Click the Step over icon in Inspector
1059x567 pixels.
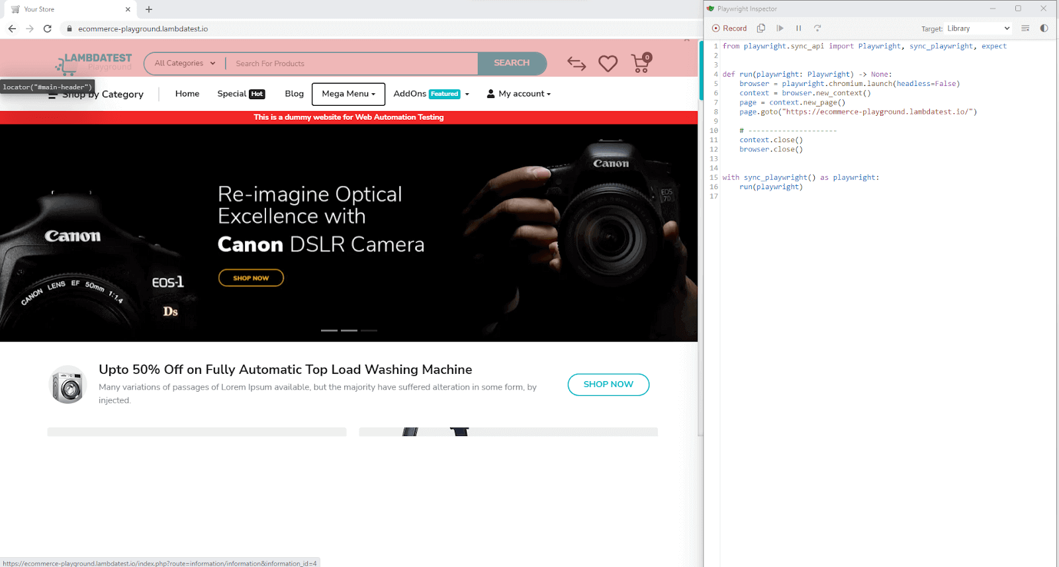click(x=817, y=28)
